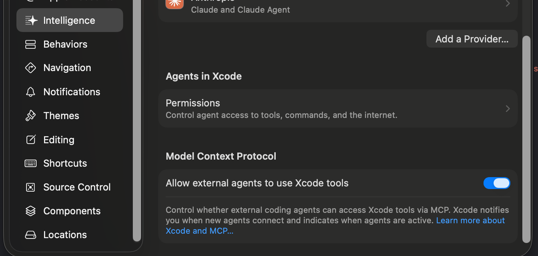This screenshot has height=256, width=538.
Task: Open the Locations settings pane
Action: [x=65, y=235]
